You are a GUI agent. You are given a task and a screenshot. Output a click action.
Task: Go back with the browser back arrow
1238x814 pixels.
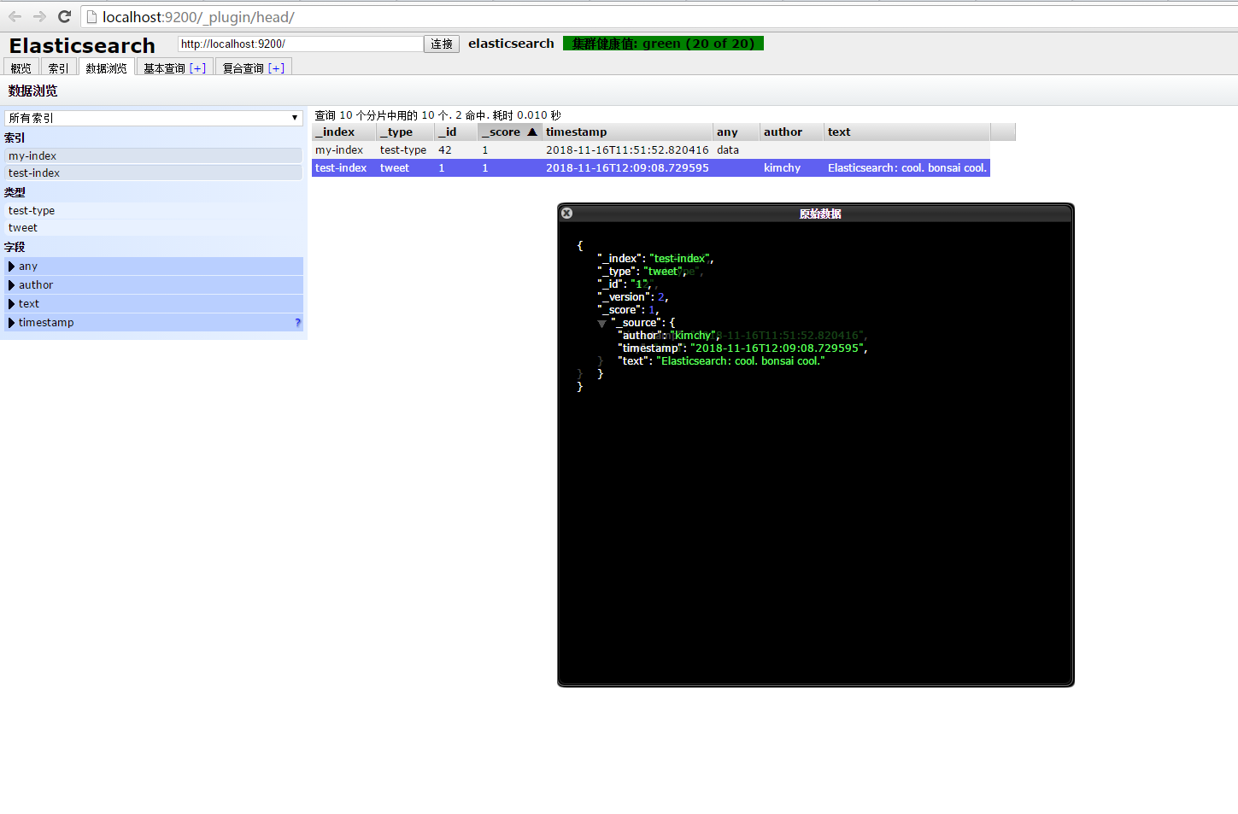[x=15, y=16]
